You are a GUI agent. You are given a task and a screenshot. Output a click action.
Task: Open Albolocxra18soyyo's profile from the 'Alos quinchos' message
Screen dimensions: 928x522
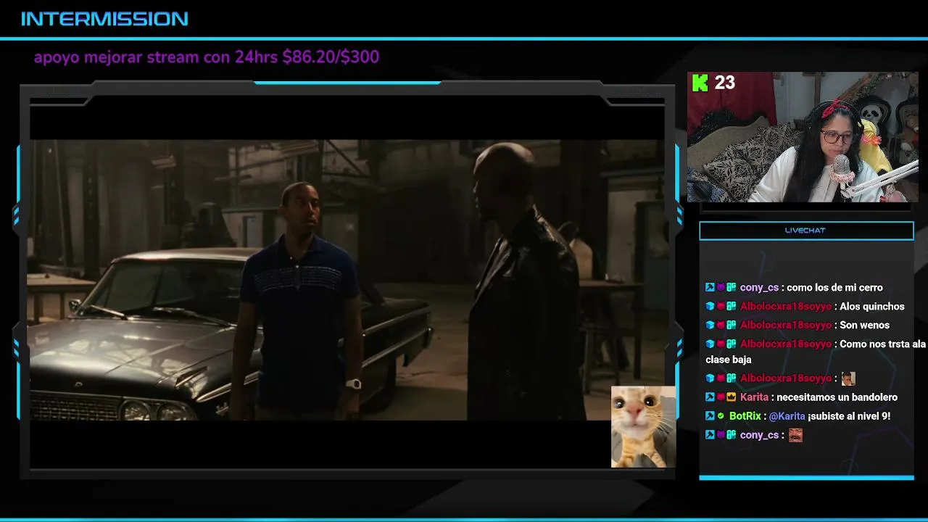[786, 307]
